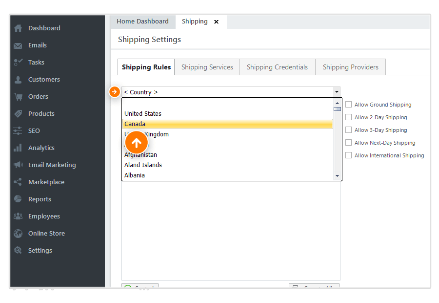The height and width of the screenshot is (303, 439).
Task: Go to Dashboard in sidebar
Action: tap(44, 28)
